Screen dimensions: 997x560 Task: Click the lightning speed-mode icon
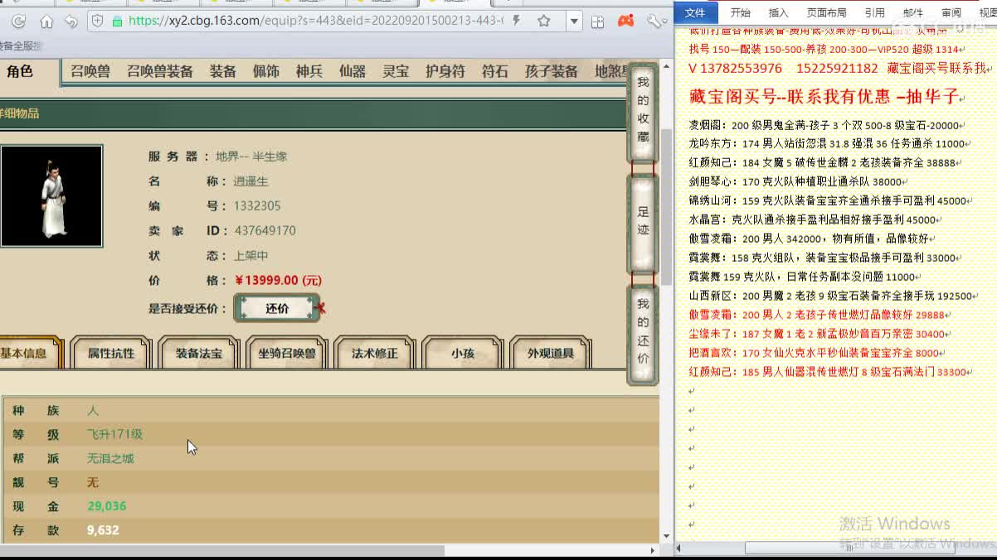[x=518, y=21]
